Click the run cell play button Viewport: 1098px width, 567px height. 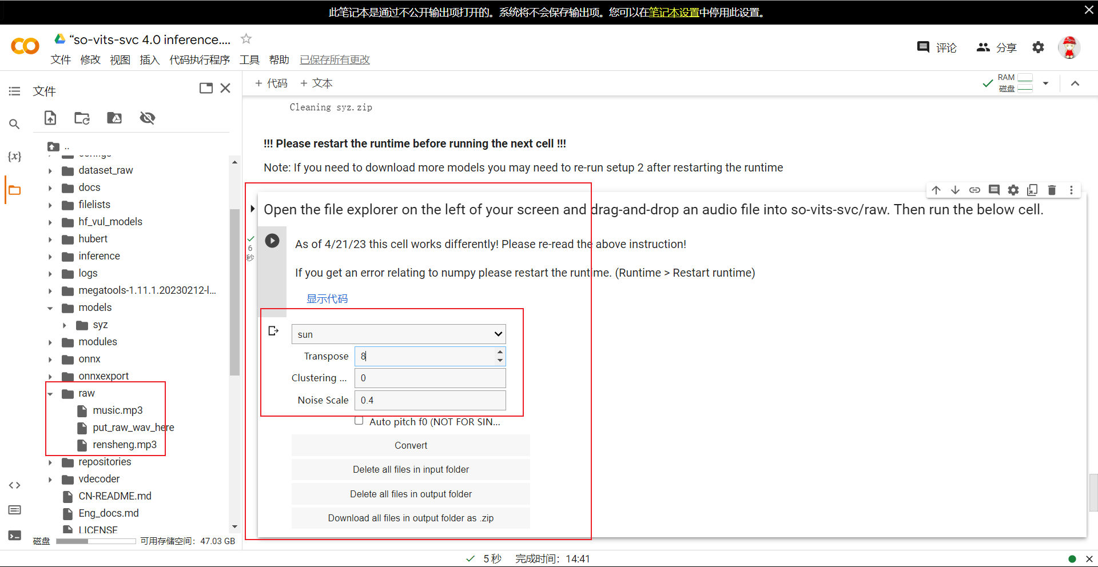[x=272, y=241]
